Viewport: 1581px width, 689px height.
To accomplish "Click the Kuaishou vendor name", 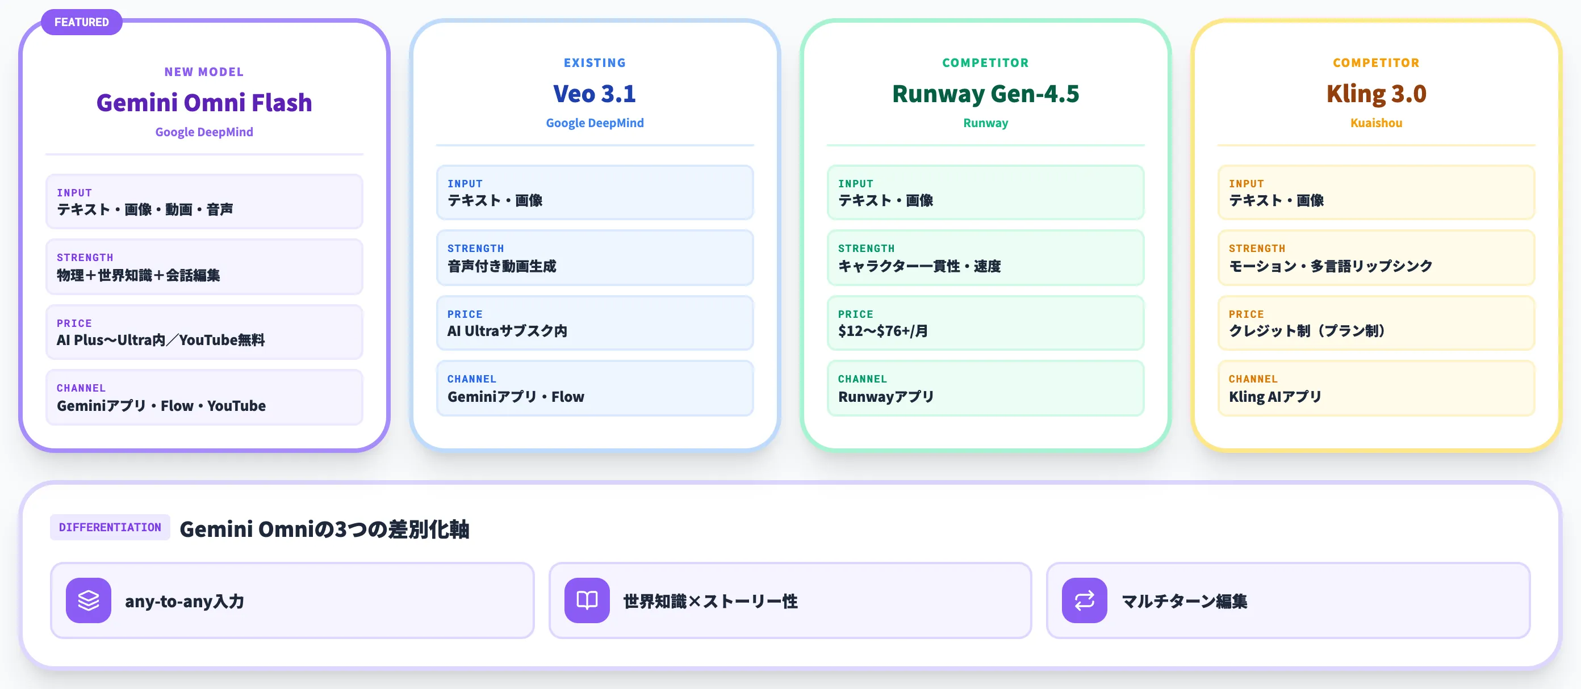I will tap(1376, 123).
